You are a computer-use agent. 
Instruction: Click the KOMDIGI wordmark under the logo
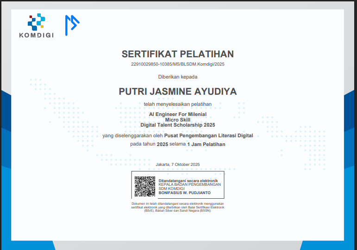(37, 35)
